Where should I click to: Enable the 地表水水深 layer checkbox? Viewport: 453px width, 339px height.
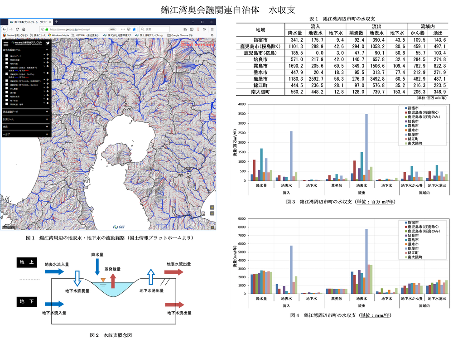point(7,96)
